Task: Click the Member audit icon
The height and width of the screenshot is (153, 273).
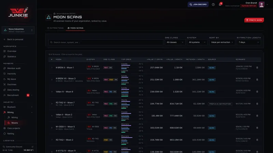Action: pos(4,68)
